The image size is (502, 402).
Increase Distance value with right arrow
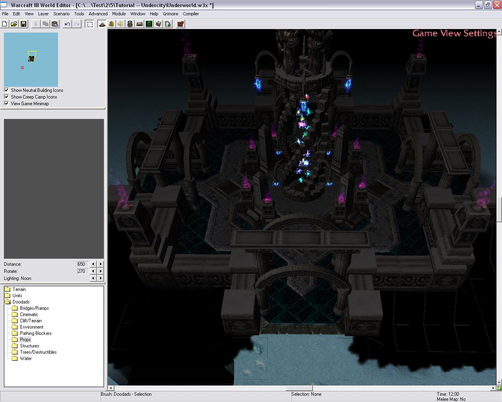tap(100, 264)
